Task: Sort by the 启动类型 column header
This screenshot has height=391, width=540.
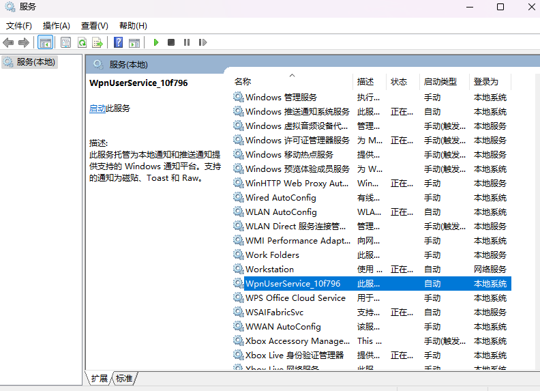Action: click(440, 81)
